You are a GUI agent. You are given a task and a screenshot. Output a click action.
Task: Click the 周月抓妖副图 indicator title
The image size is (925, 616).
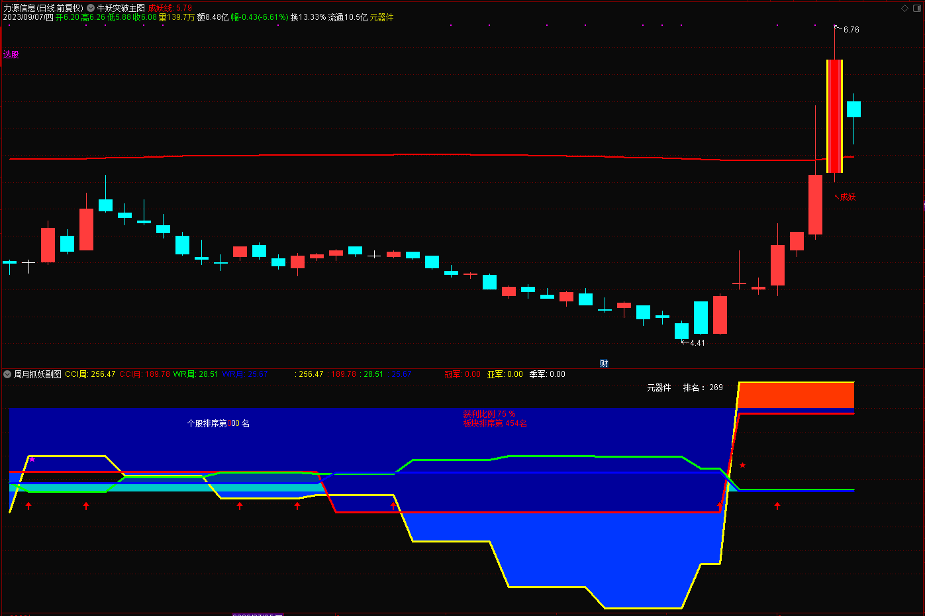point(38,374)
